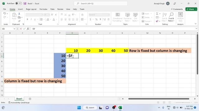
Task: Click the Windows taskbar Search button
Action: click(x=90, y=108)
